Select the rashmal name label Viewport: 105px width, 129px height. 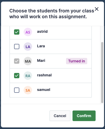point(44,75)
